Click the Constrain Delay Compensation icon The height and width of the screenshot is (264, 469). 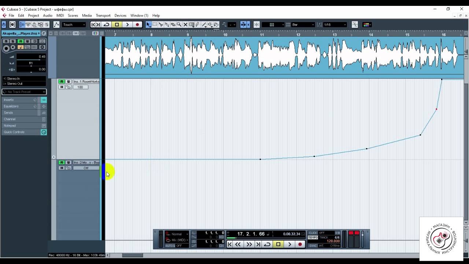[12, 25]
